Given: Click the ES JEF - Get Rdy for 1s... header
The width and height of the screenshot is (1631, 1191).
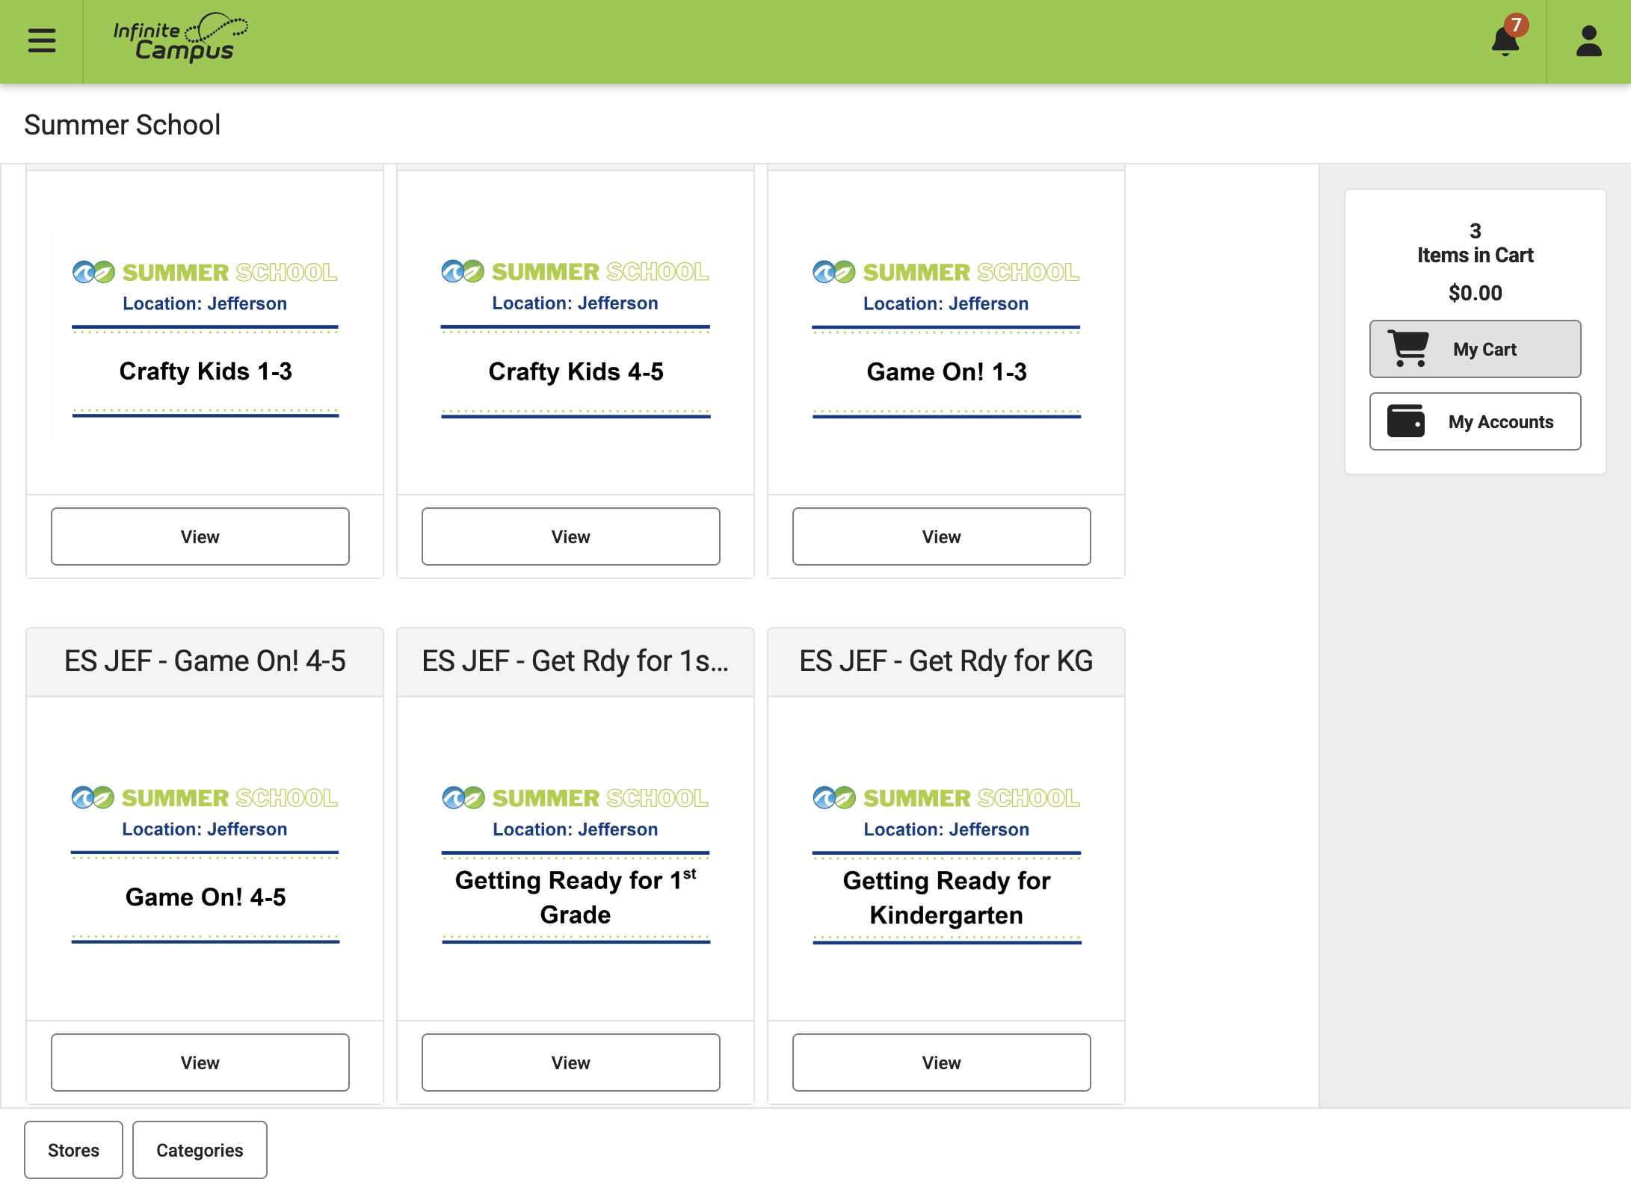Looking at the screenshot, I should (x=576, y=661).
